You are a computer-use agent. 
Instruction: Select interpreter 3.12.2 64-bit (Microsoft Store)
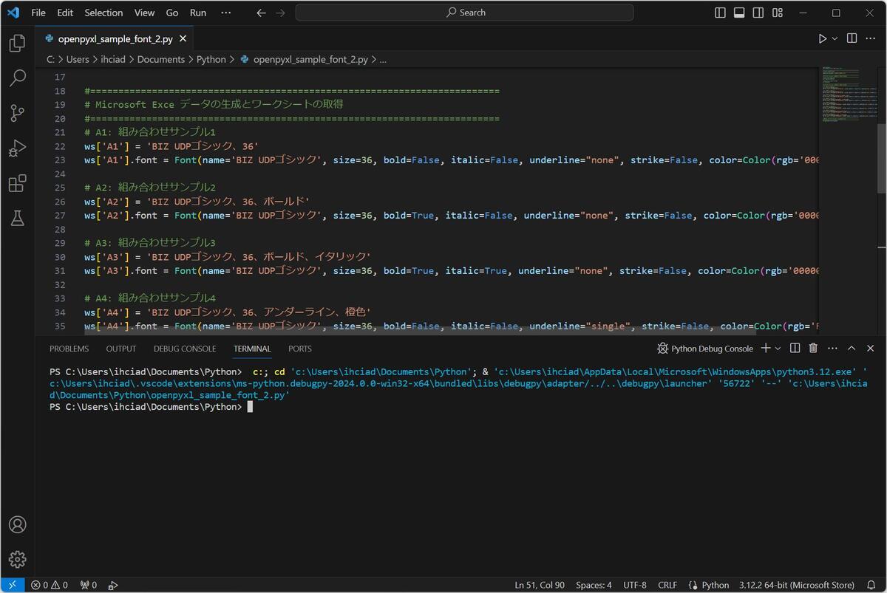[797, 585]
